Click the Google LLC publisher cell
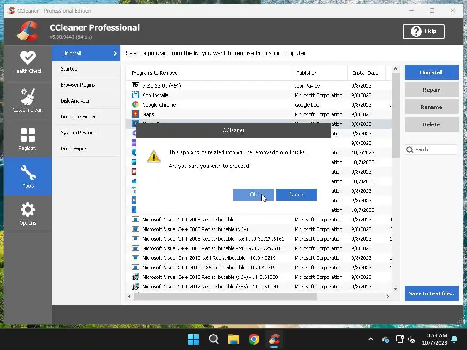 pyautogui.click(x=306, y=105)
